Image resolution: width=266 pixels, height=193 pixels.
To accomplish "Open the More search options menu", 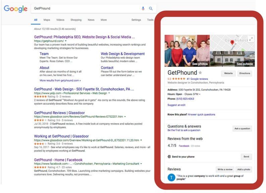I will click(x=104, y=20).
